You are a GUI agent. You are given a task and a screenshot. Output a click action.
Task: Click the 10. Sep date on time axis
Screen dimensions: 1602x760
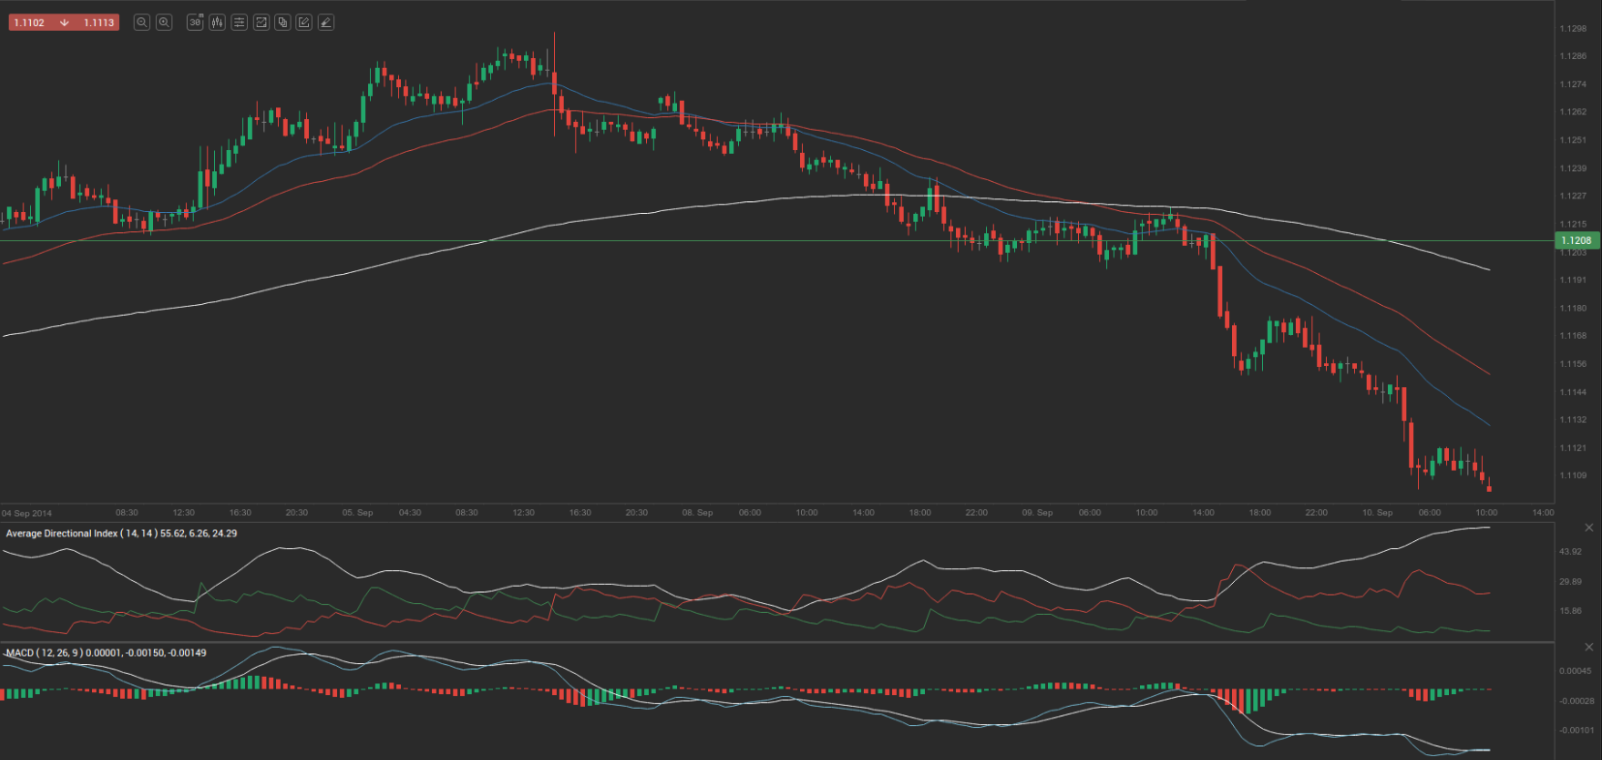click(1376, 513)
